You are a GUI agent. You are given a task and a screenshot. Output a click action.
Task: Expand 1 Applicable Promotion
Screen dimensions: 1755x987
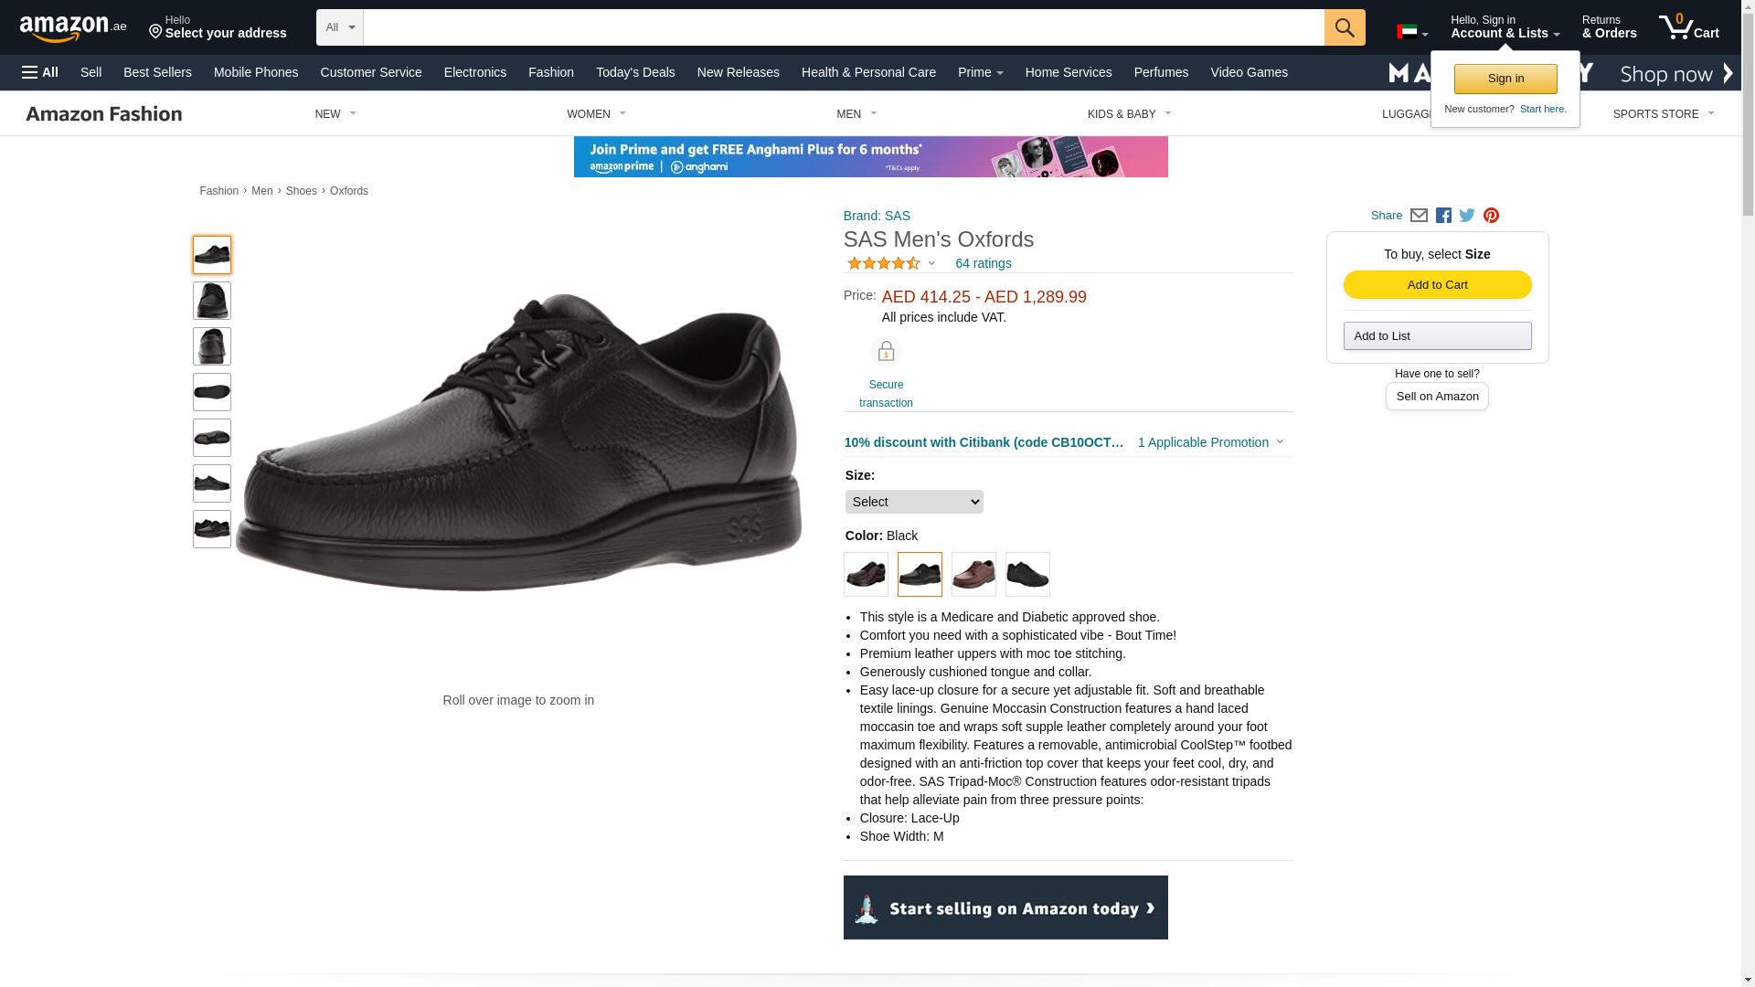(1210, 442)
